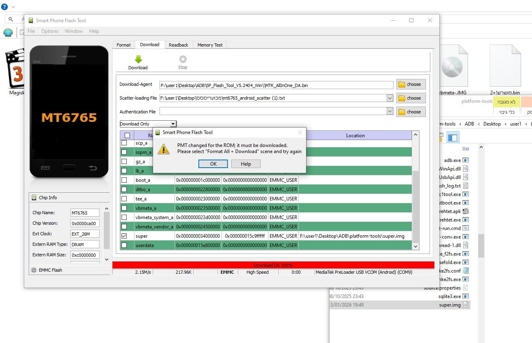Click the super.img file icon in explorer
This screenshot has height=343, width=532.
pyautogui.click(x=466, y=305)
